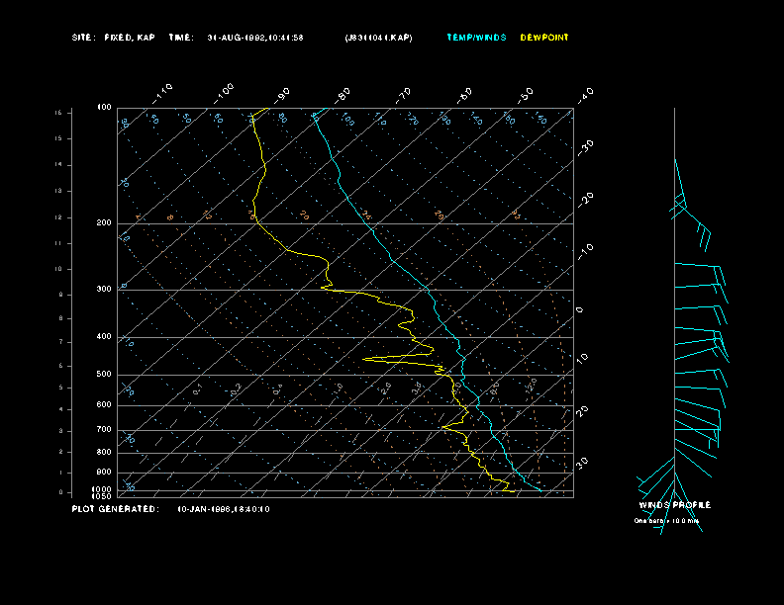Viewport: 784px width, 605px height.
Task: Select the generation date '10-JAN-1996,18:40:10'
Action: tap(224, 509)
